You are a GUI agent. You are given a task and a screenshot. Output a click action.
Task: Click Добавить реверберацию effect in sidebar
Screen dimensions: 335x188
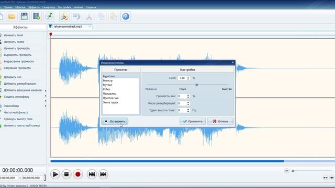20,84
